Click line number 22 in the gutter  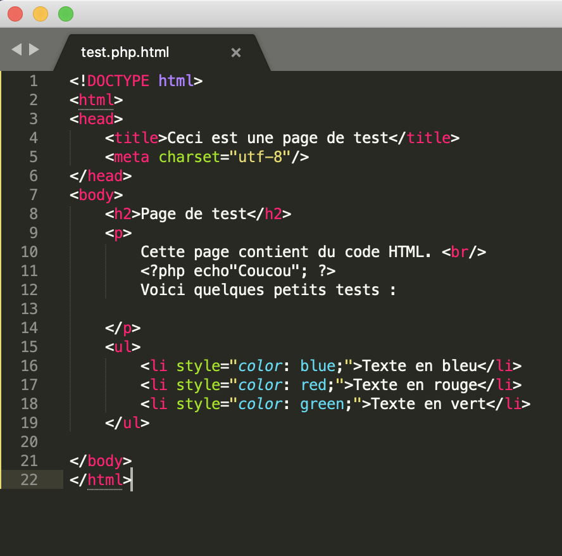pos(29,480)
